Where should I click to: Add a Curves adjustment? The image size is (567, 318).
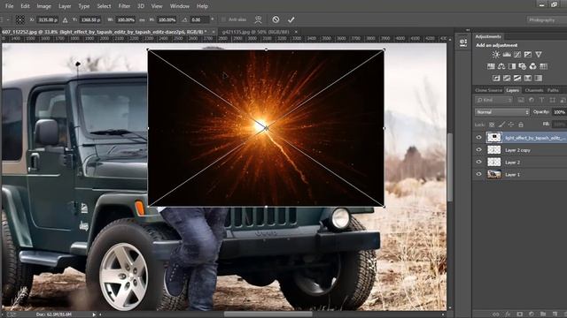click(517, 55)
